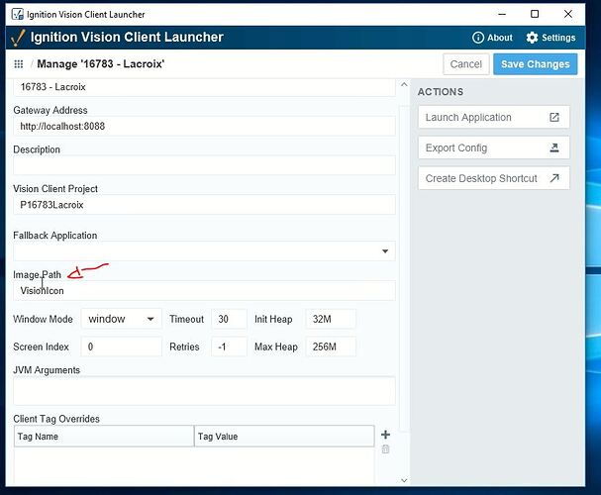Select the Tag Value column header
Image resolution: width=601 pixels, height=495 pixels.
point(284,437)
